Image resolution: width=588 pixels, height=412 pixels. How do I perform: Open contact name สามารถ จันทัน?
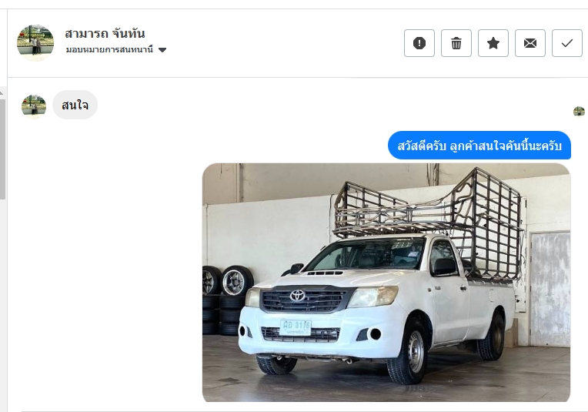(x=105, y=33)
